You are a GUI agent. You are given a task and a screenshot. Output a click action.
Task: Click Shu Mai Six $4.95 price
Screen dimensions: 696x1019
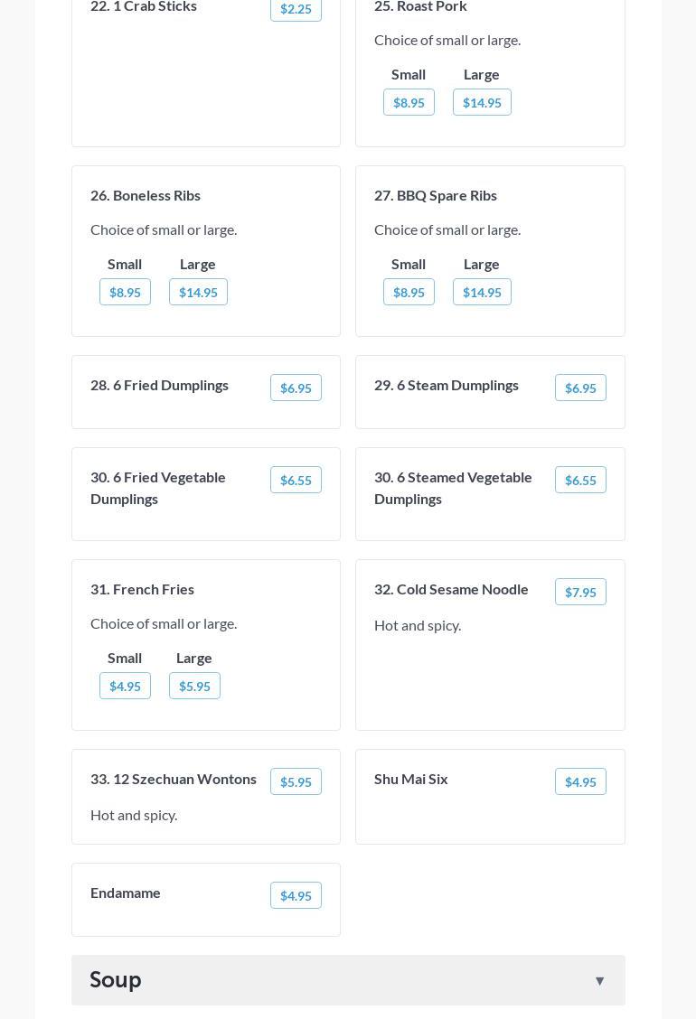tap(580, 781)
